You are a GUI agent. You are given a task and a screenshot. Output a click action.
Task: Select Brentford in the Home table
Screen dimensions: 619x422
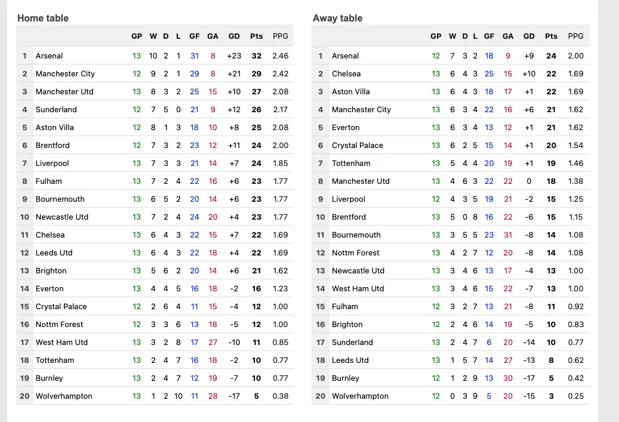point(53,145)
